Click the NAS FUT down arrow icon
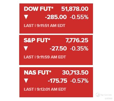The height and width of the screenshot is (101, 114). point(26,81)
